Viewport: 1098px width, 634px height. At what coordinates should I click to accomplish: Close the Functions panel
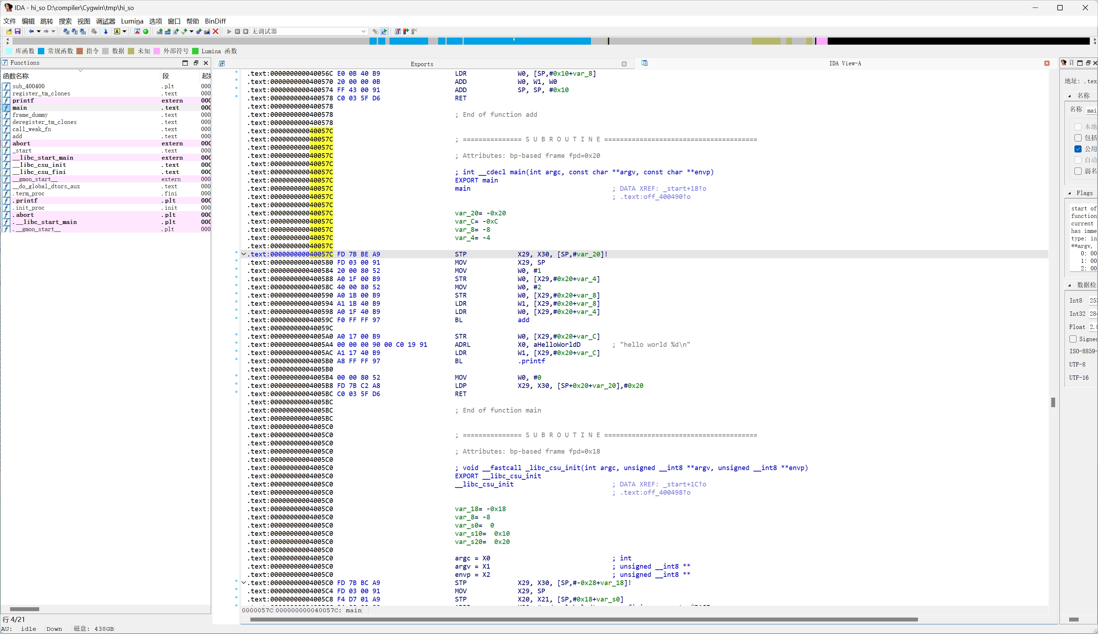click(206, 63)
